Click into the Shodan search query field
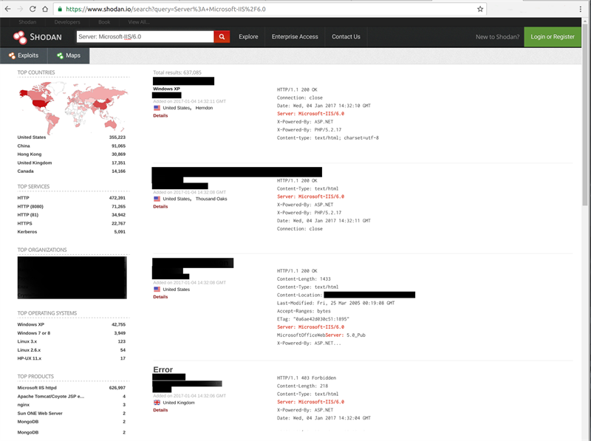 click(x=144, y=36)
